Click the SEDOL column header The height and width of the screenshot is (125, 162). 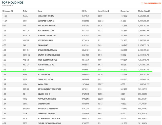tap(84, 11)
